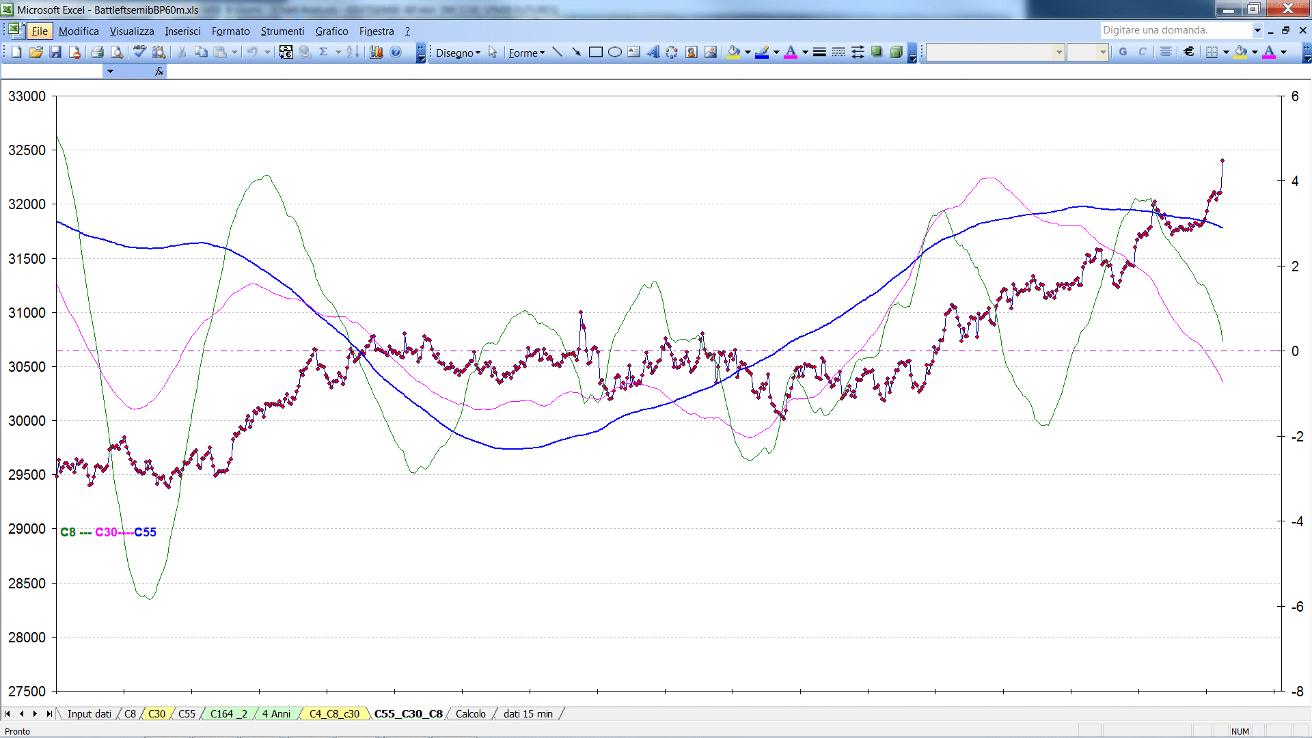Click the Insert Function fx button
Screen dimensions: 1312x738
tap(159, 71)
